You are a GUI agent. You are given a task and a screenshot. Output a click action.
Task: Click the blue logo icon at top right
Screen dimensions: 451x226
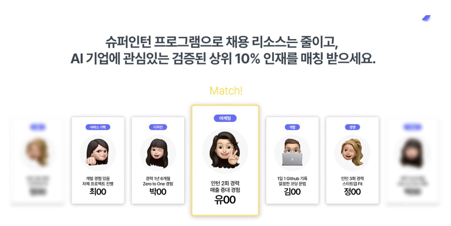coord(426,18)
